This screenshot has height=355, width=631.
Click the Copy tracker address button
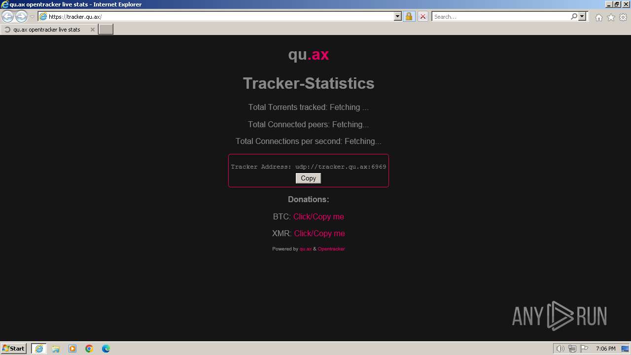(x=309, y=178)
